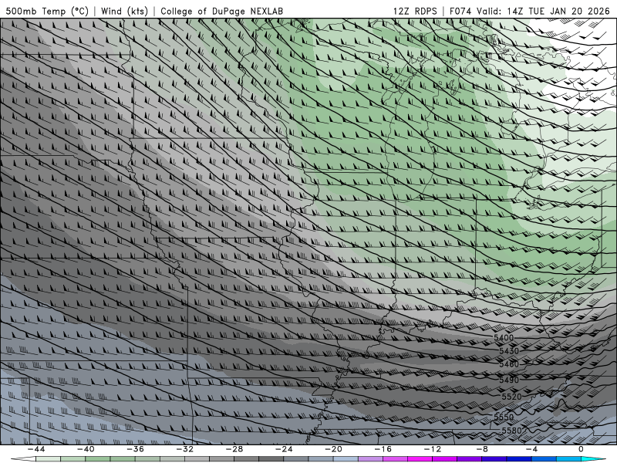Click the 5490 height contour label
Screen dimensions: 617x463
[x=509, y=380]
